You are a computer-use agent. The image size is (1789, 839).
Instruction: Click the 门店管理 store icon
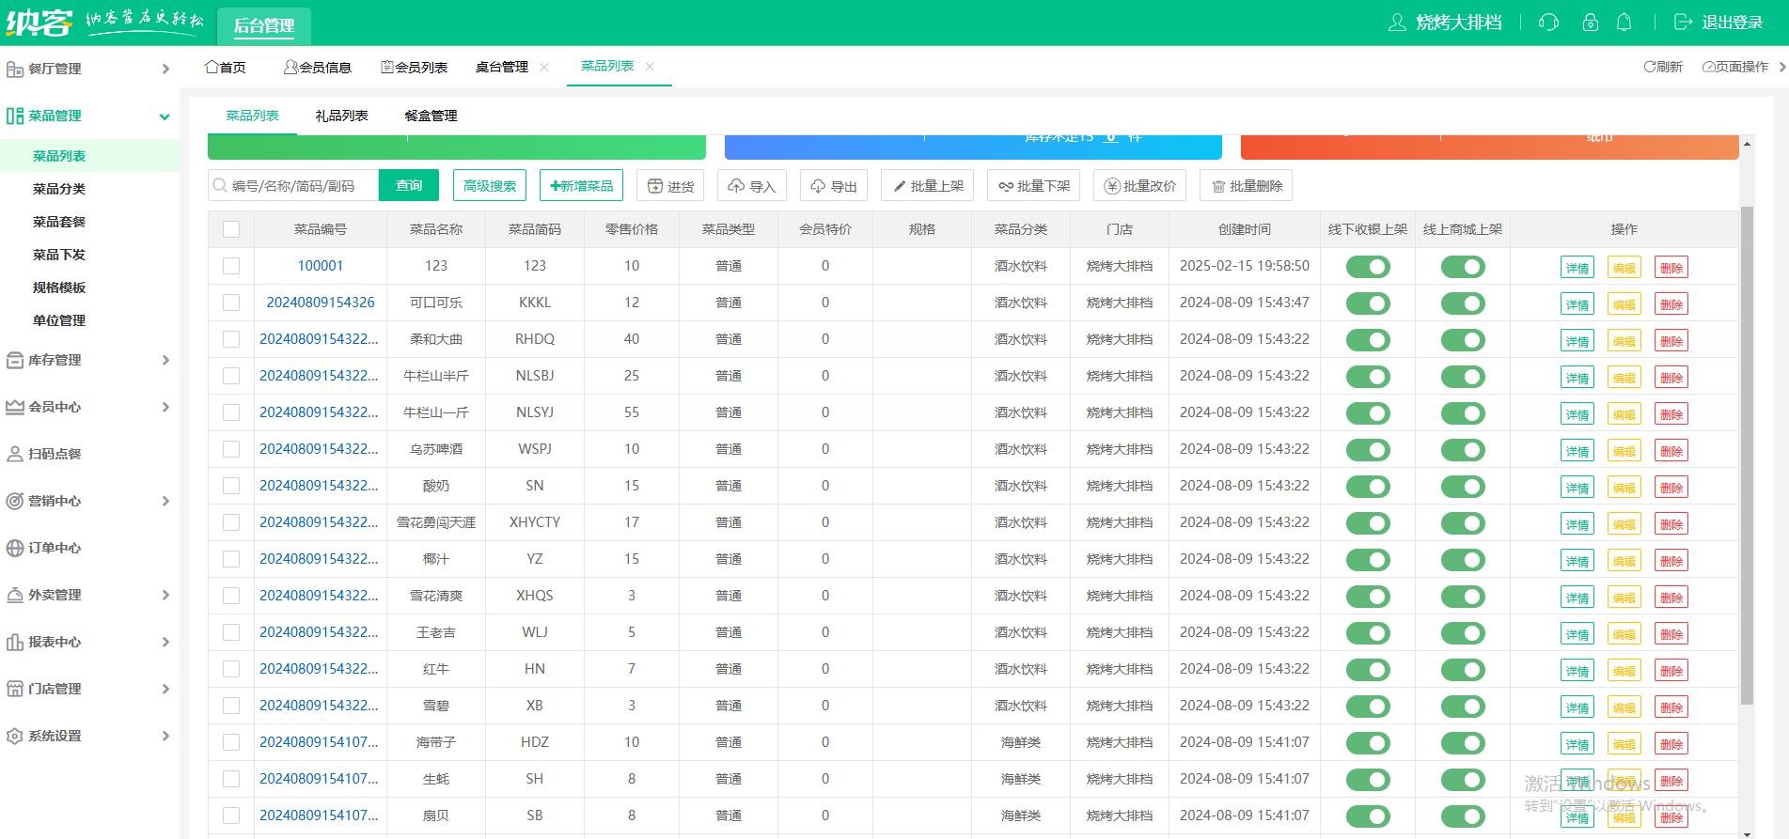(15, 689)
